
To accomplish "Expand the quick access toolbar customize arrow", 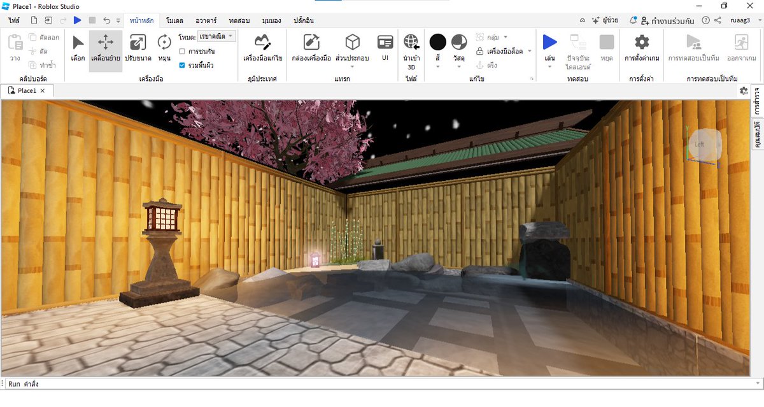I will tap(118, 20).
